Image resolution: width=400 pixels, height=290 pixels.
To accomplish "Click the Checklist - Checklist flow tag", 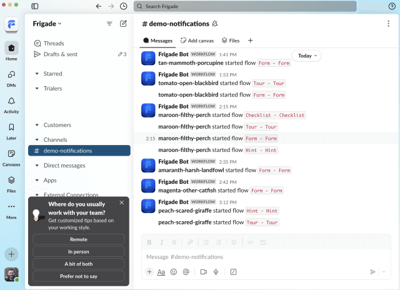I will pyautogui.click(x=275, y=115).
